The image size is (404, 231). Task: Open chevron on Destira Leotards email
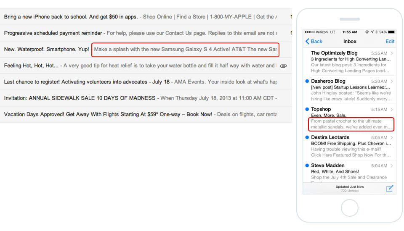392,137
